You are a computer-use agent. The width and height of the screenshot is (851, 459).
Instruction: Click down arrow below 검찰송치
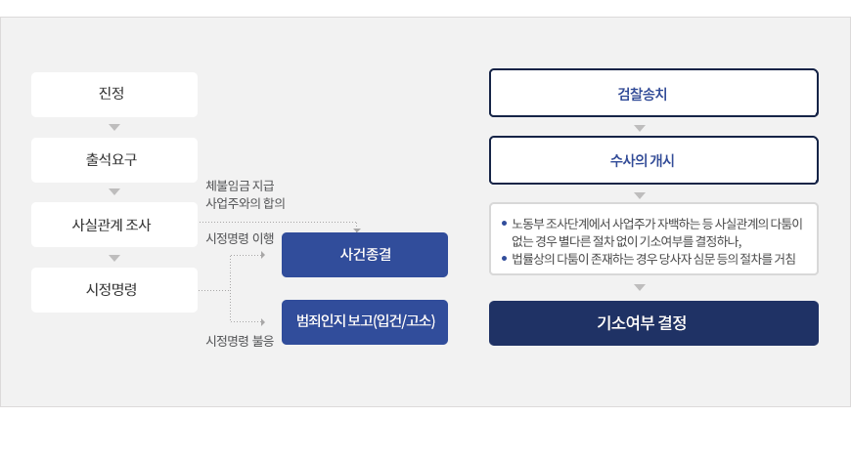point(640,129)
